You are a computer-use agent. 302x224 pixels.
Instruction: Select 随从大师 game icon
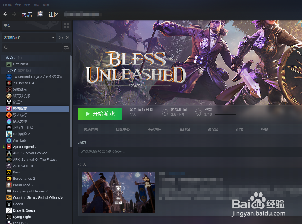tap(9, 121)
